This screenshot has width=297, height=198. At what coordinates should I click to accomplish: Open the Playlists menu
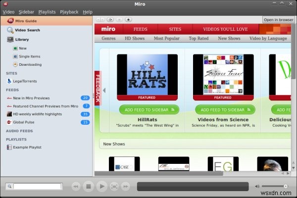coord(47,12)
